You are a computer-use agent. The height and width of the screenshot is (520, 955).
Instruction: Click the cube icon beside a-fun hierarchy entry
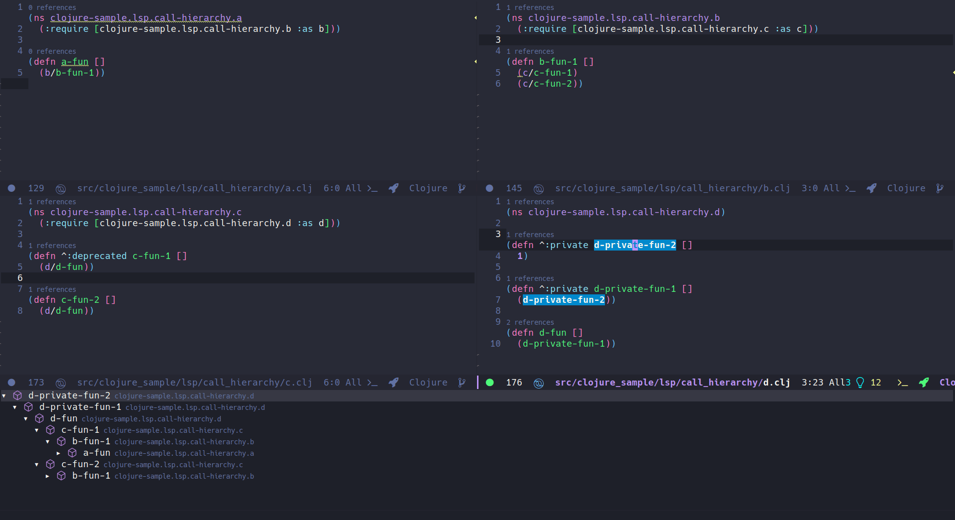(x=72, y=453)
